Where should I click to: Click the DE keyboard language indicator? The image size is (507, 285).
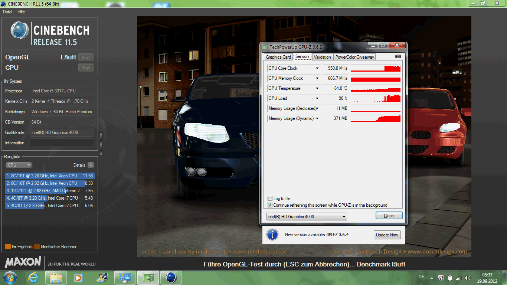click(421, 277)
